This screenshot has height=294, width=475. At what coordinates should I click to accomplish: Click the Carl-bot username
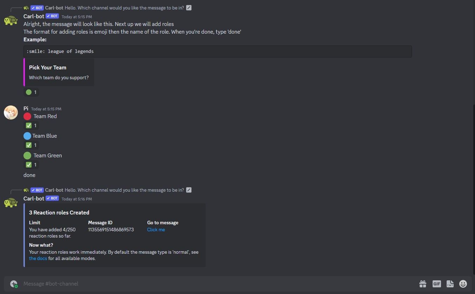pos(33,16)
